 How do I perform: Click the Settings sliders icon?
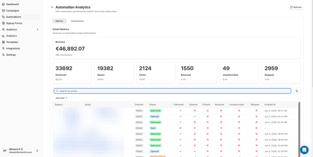tap(3, 55)
